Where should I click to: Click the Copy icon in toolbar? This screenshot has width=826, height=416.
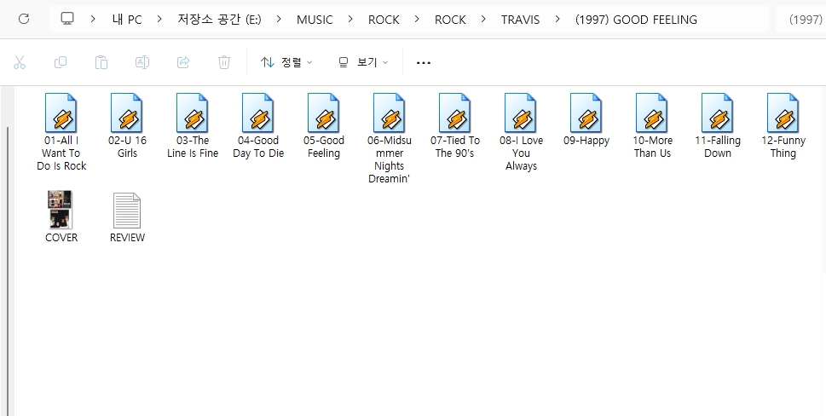coord(61,62)
